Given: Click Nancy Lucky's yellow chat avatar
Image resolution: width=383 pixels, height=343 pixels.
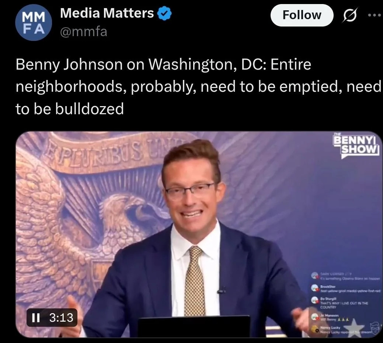Looking at the screenshot, I should (315, 329).
